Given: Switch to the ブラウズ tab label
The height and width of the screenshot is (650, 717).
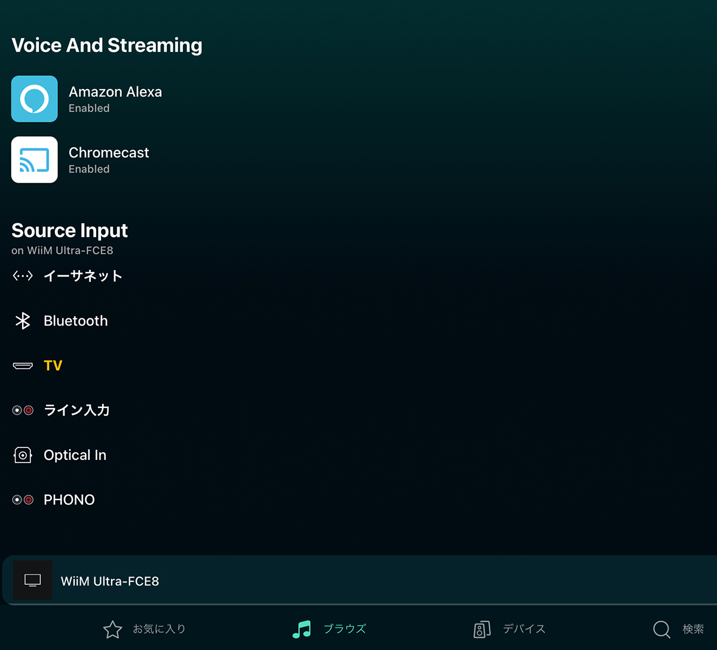Looking at the screenshot, I should pos(345,629).
